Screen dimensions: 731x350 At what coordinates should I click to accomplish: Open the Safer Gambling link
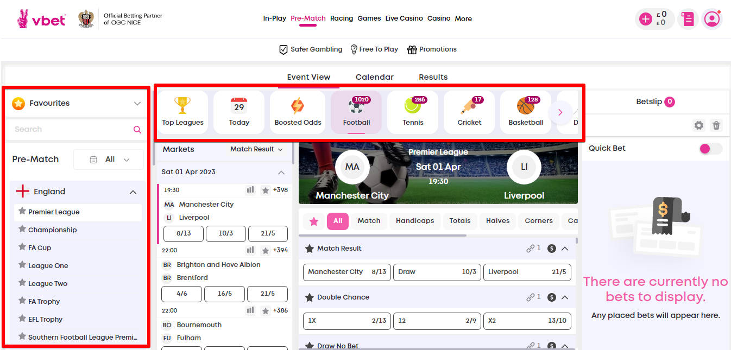[311, 49]
